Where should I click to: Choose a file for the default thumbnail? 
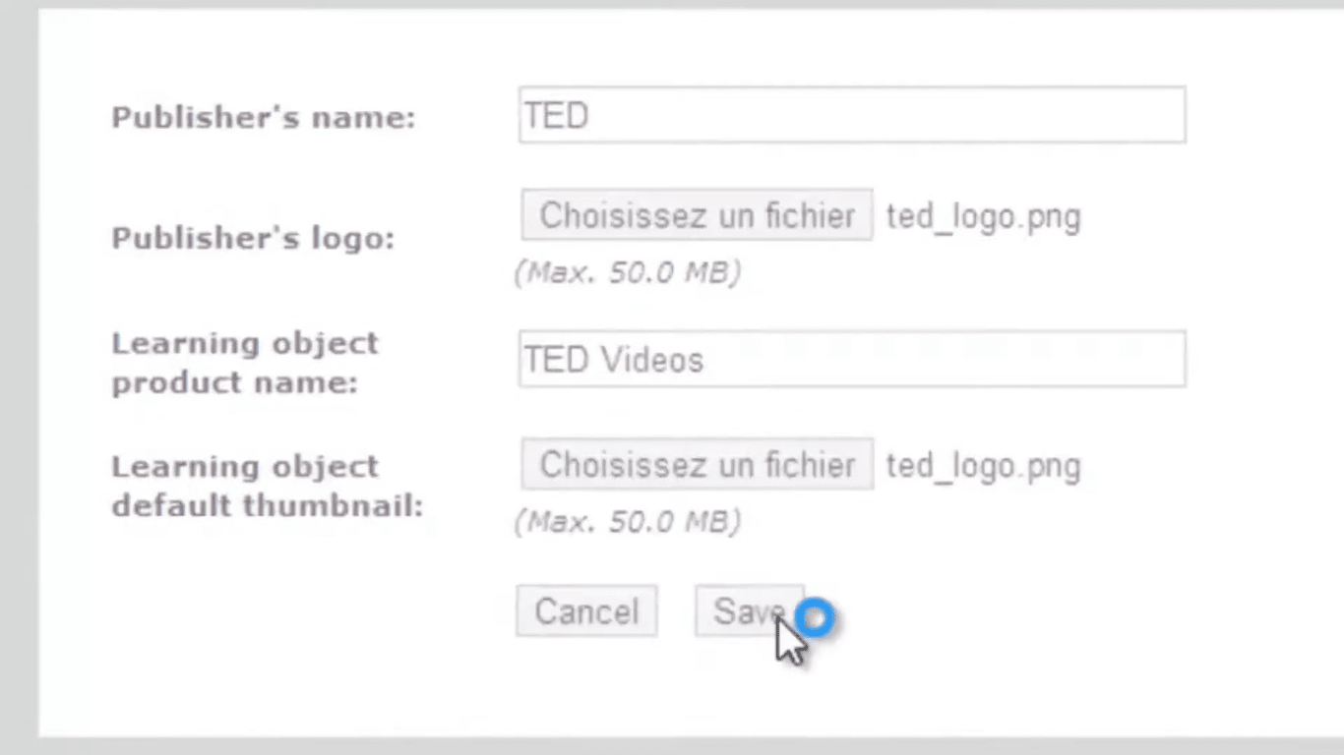click(x=697, y=464)
